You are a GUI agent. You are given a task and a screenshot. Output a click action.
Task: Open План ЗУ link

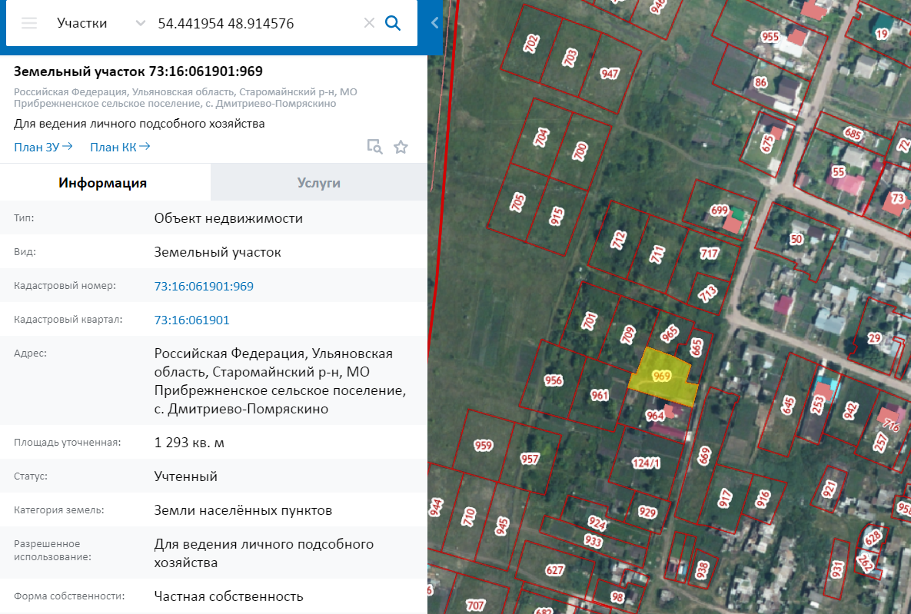(43, 147)
